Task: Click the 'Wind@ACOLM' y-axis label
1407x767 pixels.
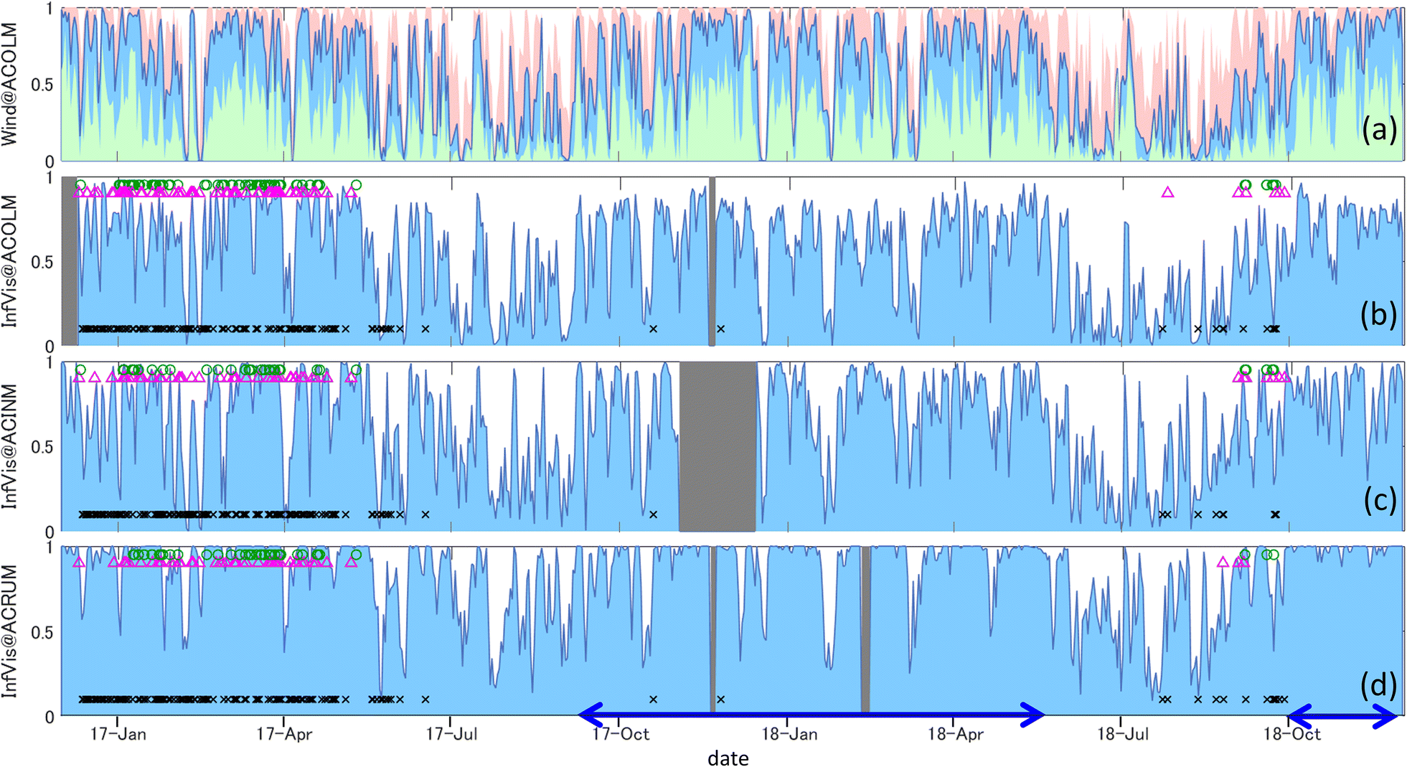Action: [x=9, y=84]
